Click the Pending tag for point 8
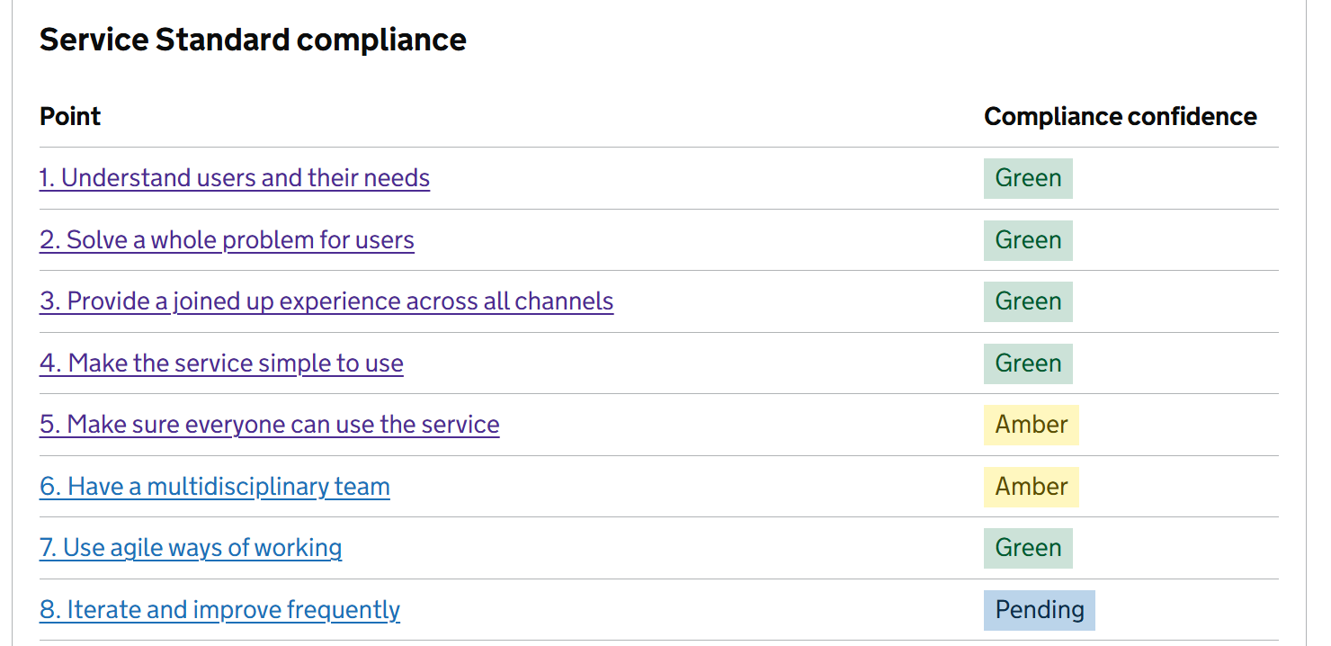This screenshot has height=646, width=1331. pyautogui.click(x=1039, y=610)
